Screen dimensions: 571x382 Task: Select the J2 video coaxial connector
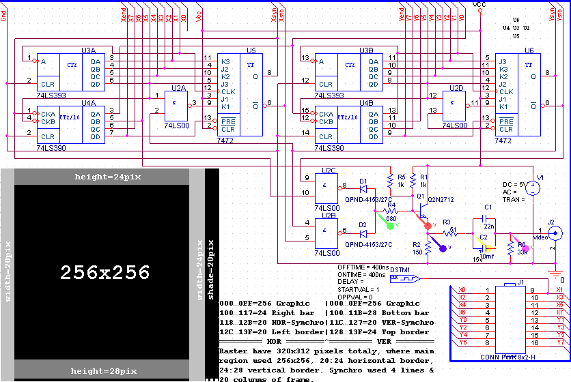pyautogui.click(x=557, y=233)
